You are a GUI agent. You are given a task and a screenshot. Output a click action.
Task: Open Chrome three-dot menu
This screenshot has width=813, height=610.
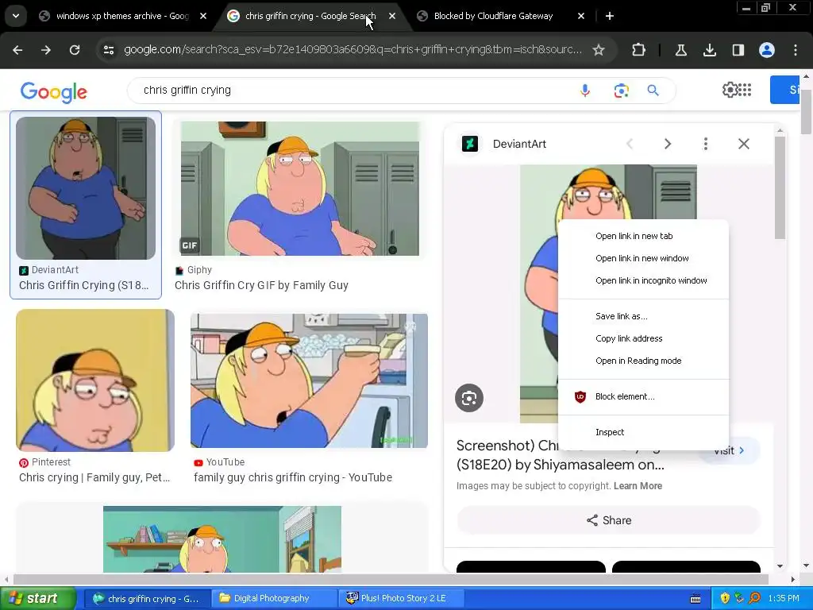click(796, 50)
